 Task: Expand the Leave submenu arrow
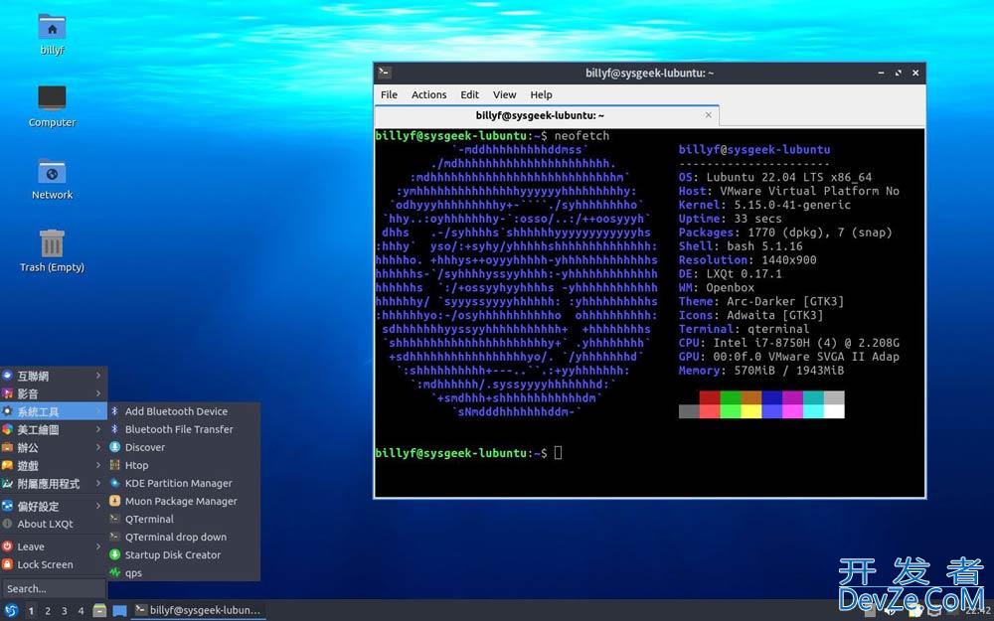tap(98, 546)
